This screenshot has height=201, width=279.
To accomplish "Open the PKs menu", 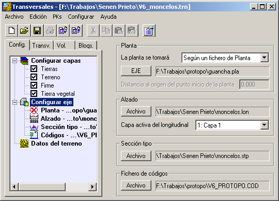I will [x=57, y=17].
